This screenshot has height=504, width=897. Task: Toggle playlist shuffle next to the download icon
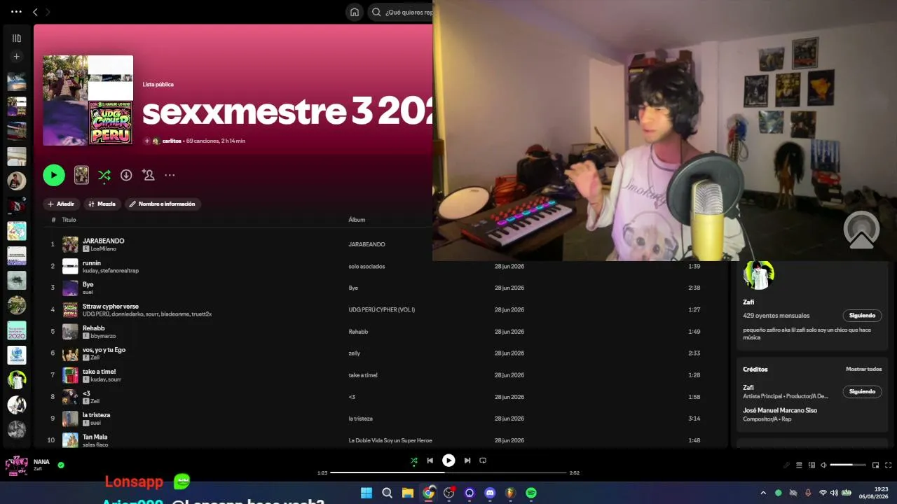point(104,175)
